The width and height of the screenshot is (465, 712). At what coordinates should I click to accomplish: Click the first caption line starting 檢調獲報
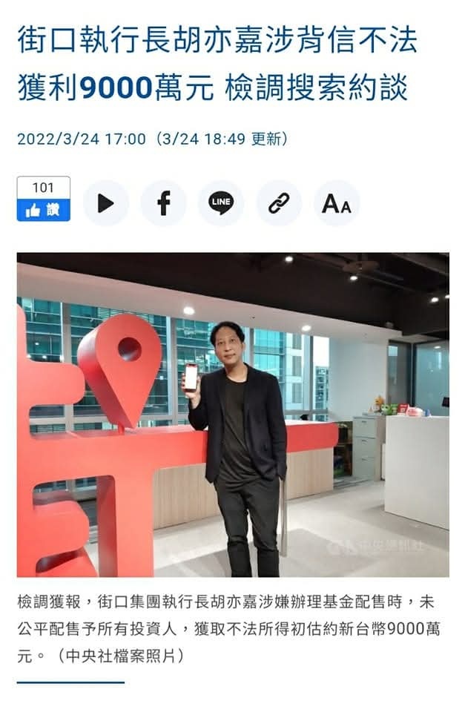(x=225, y=602)
